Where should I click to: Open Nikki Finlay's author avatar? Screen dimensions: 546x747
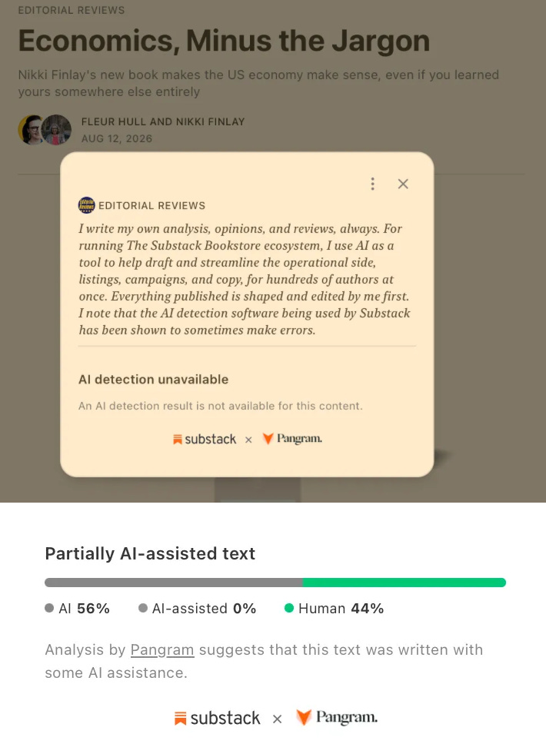(x=56, y=130)
